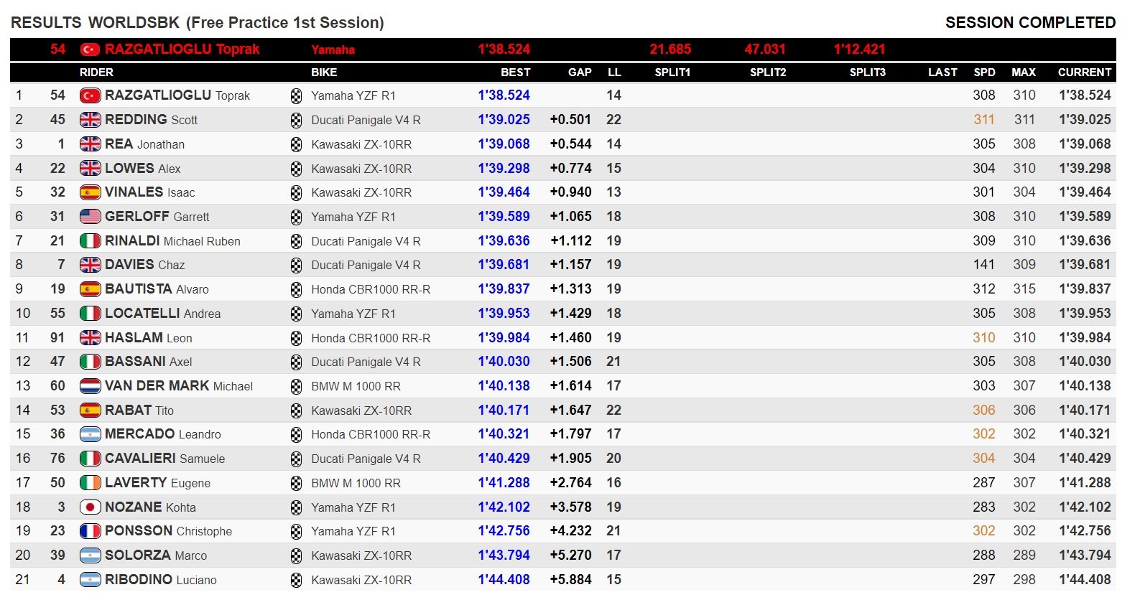1140x605 pixels.
Task: Click the red split time 21.685
Action: tap(670, 50)
